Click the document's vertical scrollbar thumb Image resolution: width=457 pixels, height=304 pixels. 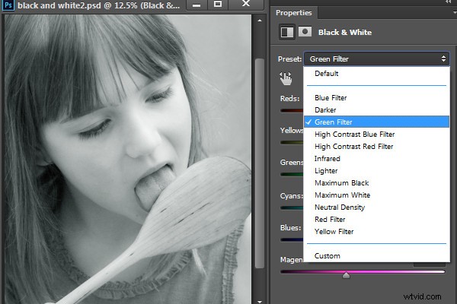tap(260, 163)
